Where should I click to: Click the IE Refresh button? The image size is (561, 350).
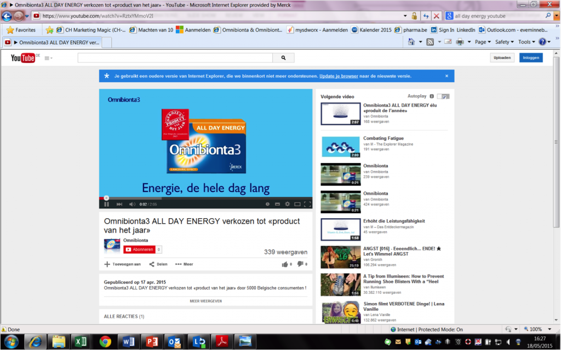coord(425,16)
